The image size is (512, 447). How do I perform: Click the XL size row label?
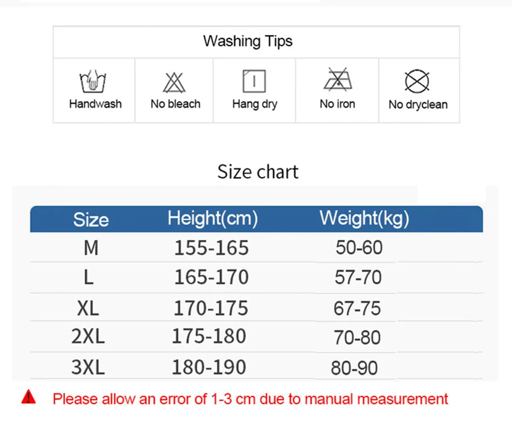88,308
